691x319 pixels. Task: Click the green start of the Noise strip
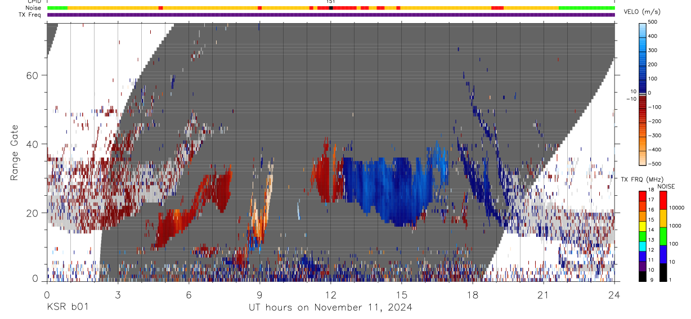pos(57,8)
